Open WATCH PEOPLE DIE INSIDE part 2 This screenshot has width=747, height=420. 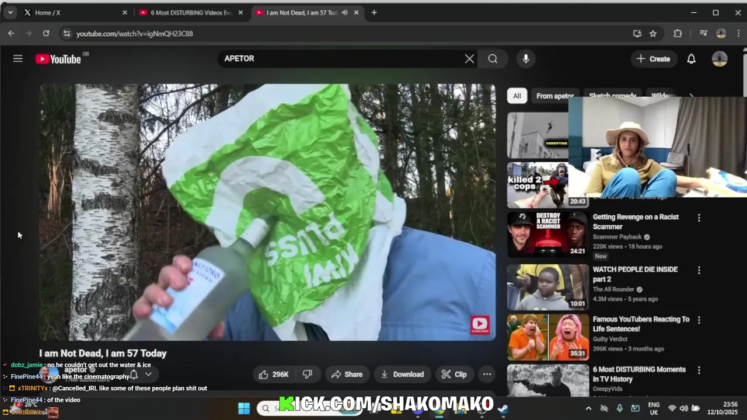click(x=635, y=274)
